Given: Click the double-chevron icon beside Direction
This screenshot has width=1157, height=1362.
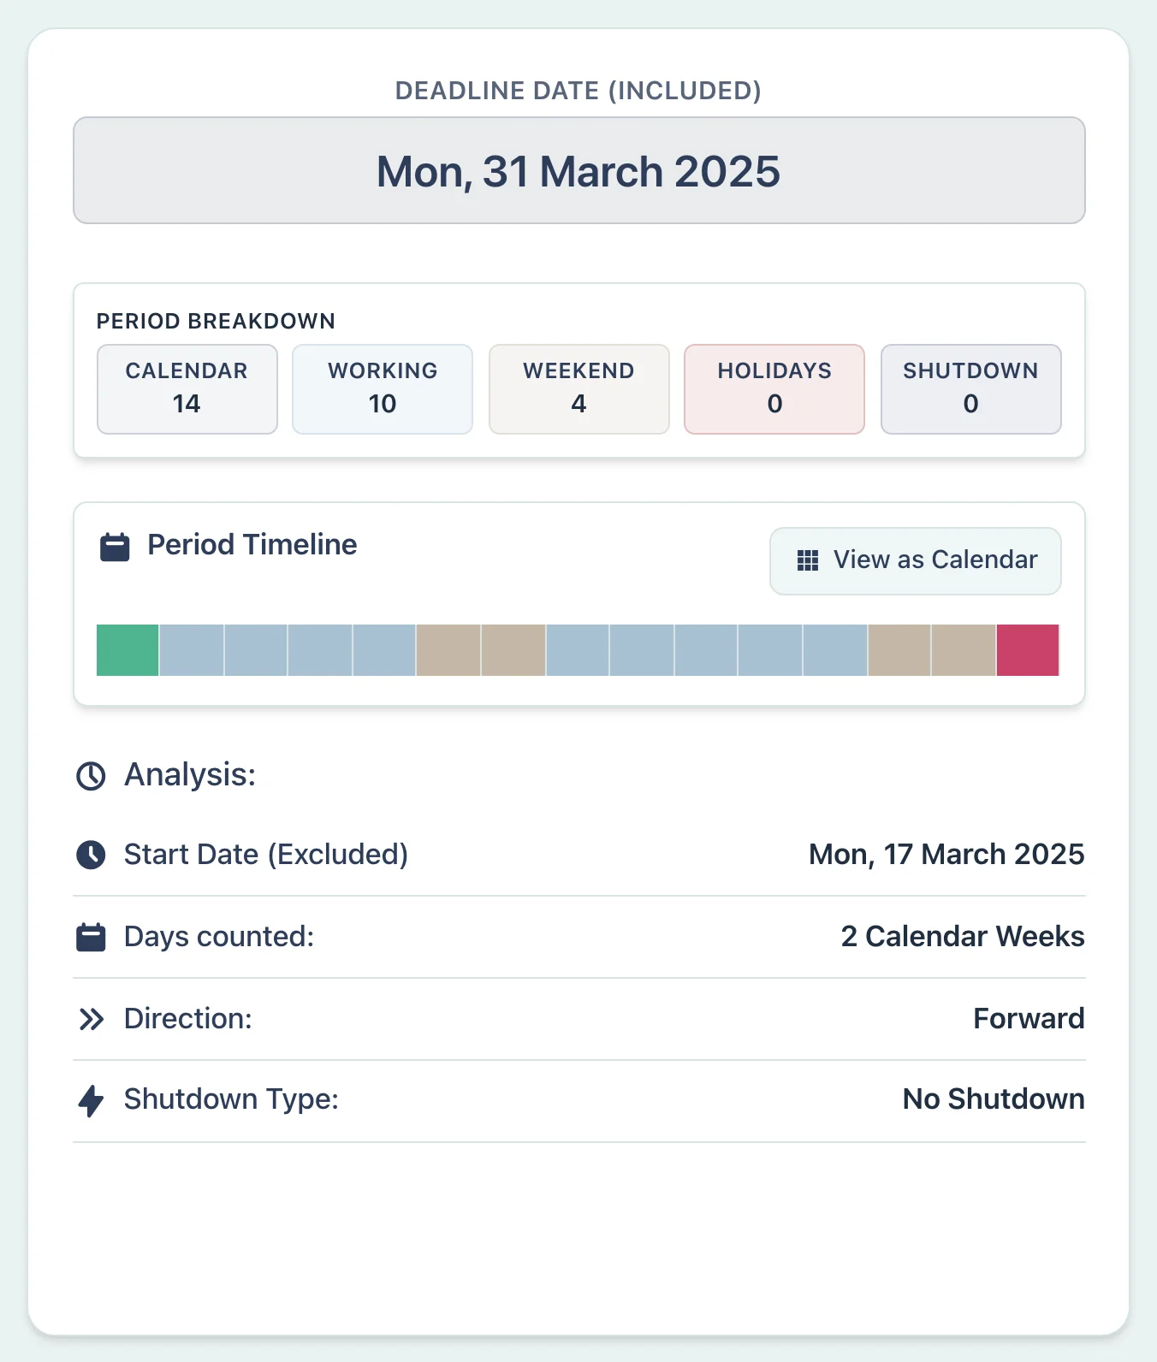Looking at the screenshot, I should click(90, 1019).
